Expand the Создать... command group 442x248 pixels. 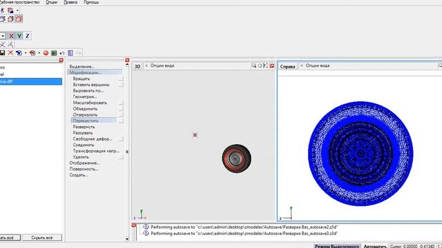pos(79,175)
